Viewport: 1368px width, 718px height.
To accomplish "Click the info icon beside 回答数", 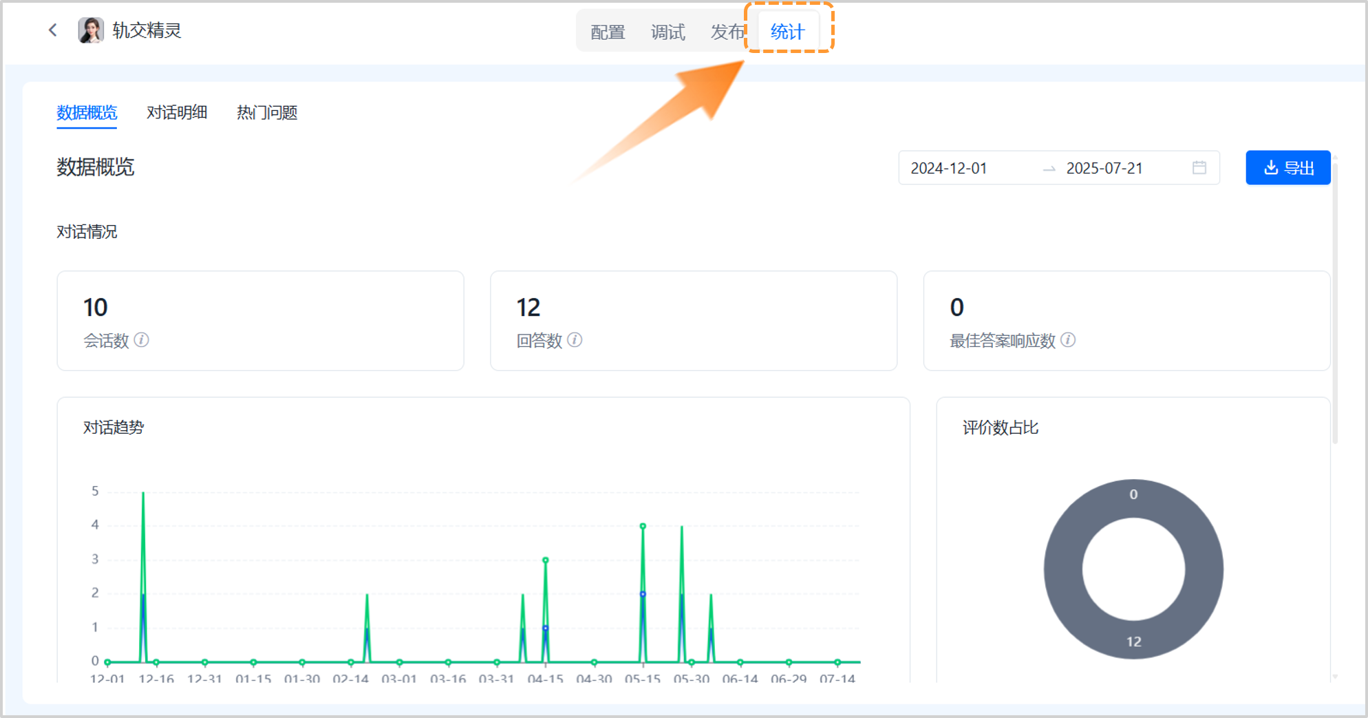I will pyautogui.click(x=576, y=340).
